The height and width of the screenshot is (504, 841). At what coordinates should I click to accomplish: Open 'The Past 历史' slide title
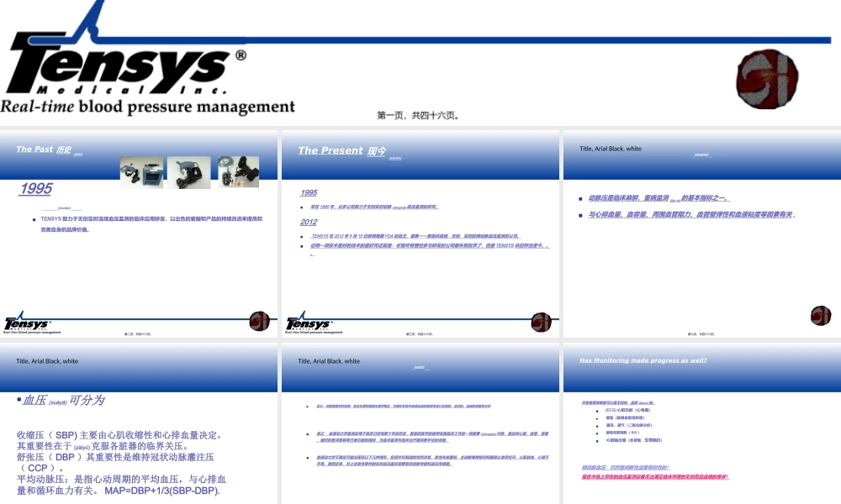click(x=44, y=150)
